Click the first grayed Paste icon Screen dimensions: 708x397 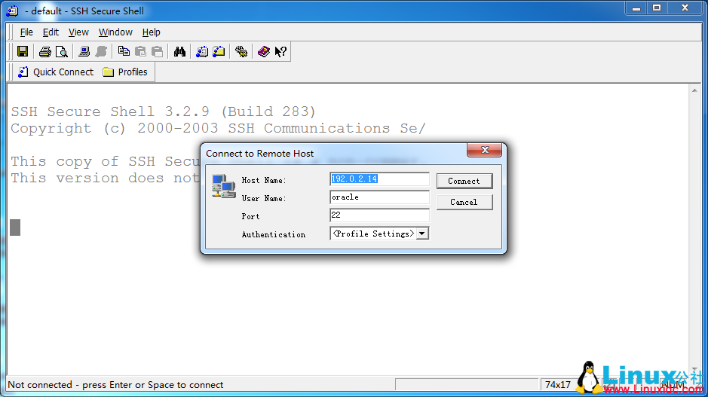140,51
